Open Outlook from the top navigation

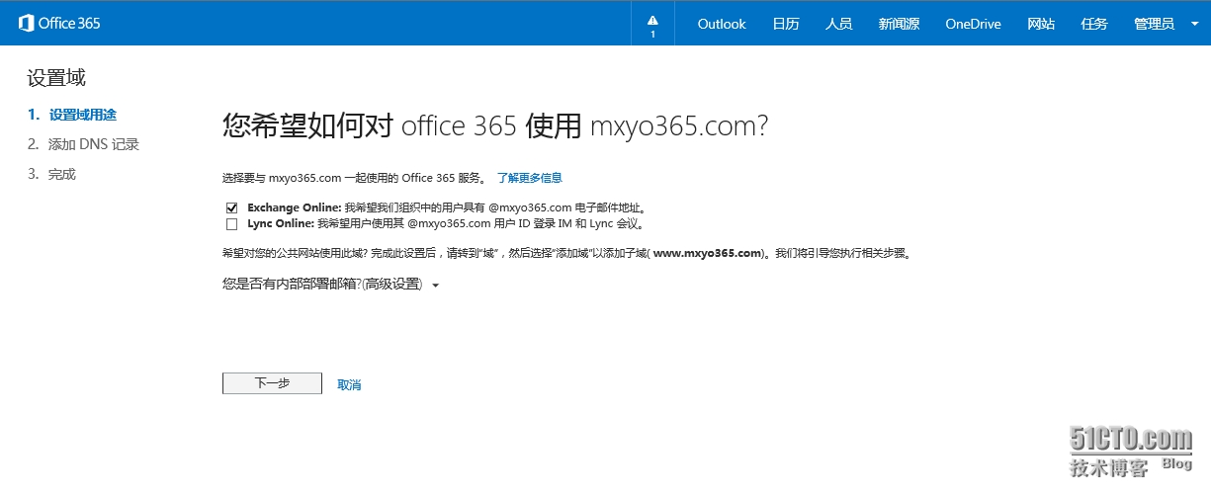(722, 24)
